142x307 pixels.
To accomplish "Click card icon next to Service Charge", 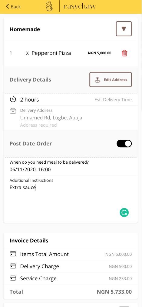I will 13,279.
